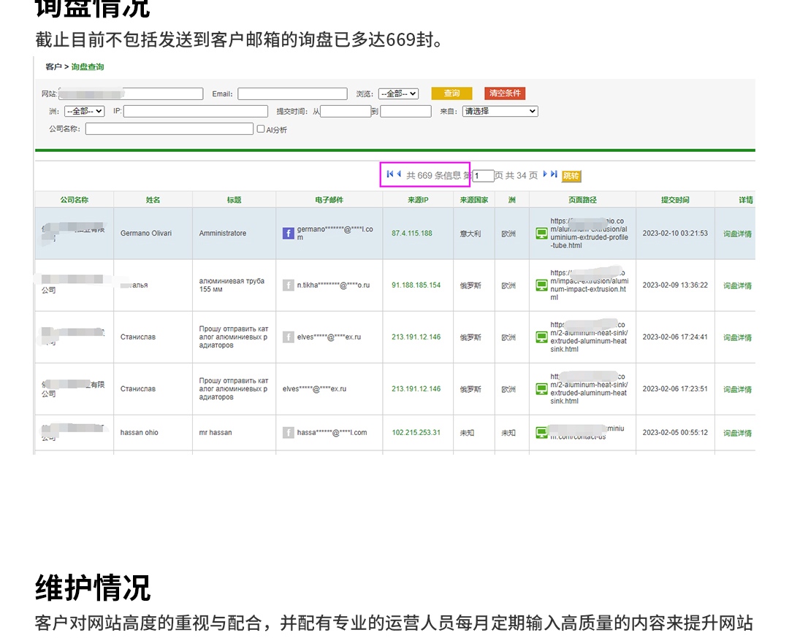
Task: Click the title mr hassan
Action: pyautogui.click(x=216, y=432)
